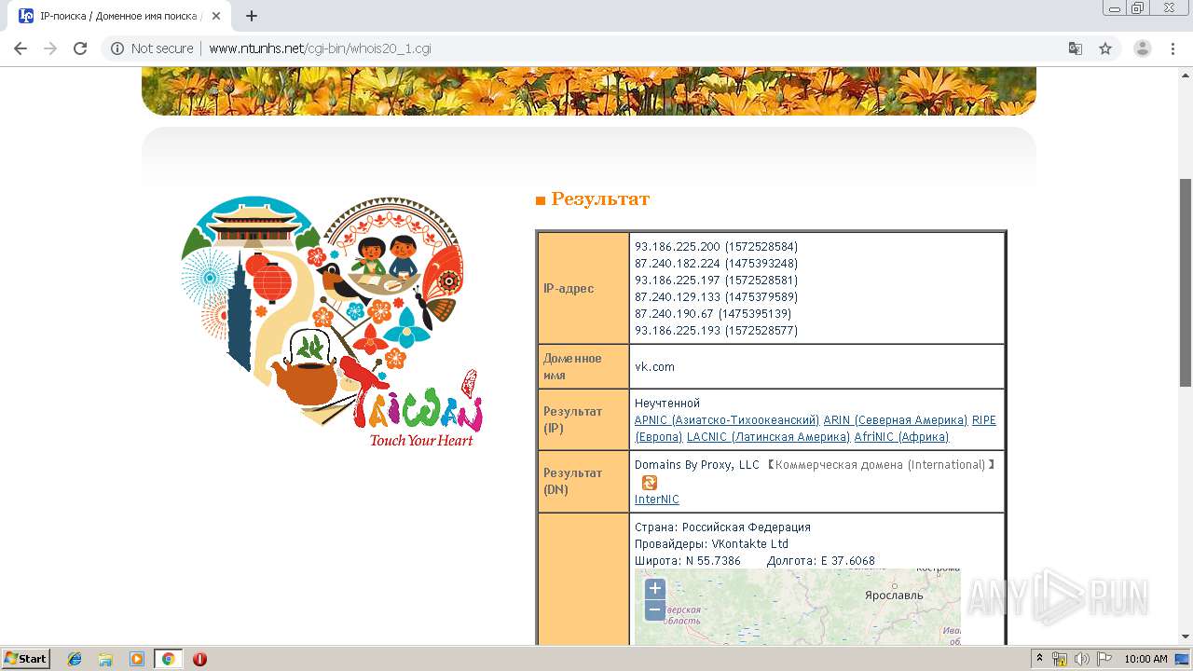Viewport: 1193px width, 671px height.
Task: Switch to Chrome in the taskbar
Action: (168, 659)
